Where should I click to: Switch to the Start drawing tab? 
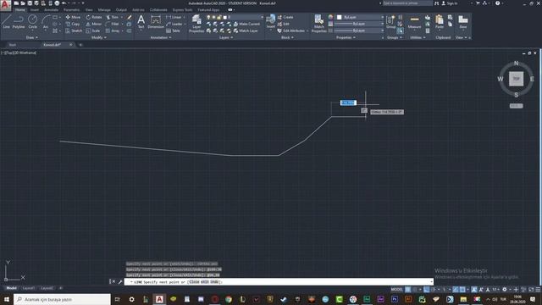coord(13,45)
